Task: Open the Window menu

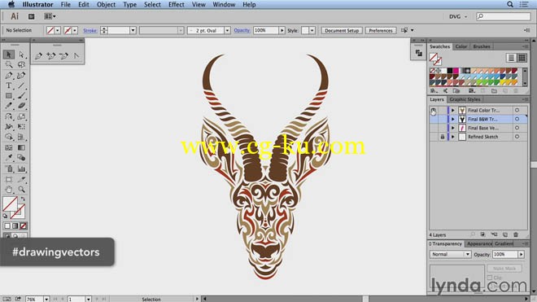Action: (x=224, y=4)
